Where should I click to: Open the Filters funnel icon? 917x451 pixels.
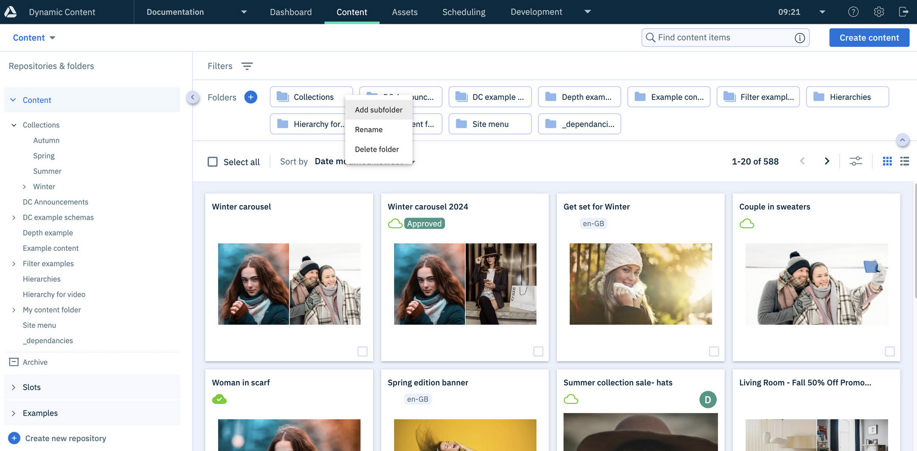coord(247,66)
